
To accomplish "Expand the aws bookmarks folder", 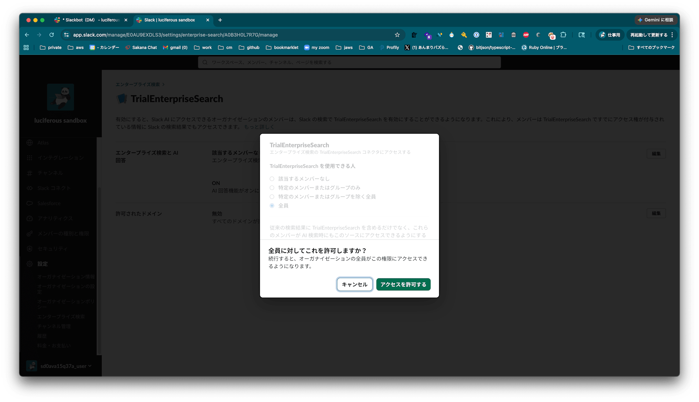I will click(75, 48).
